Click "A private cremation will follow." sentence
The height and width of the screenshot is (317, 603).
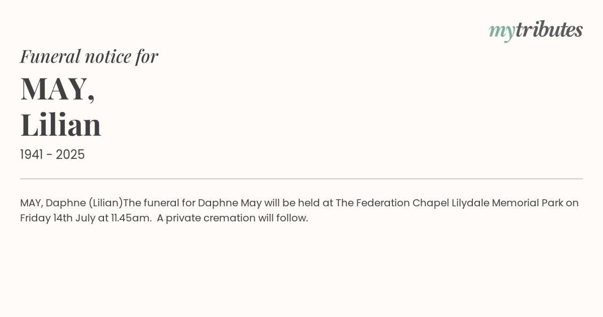pyautogui.click(x=232, y=218)
